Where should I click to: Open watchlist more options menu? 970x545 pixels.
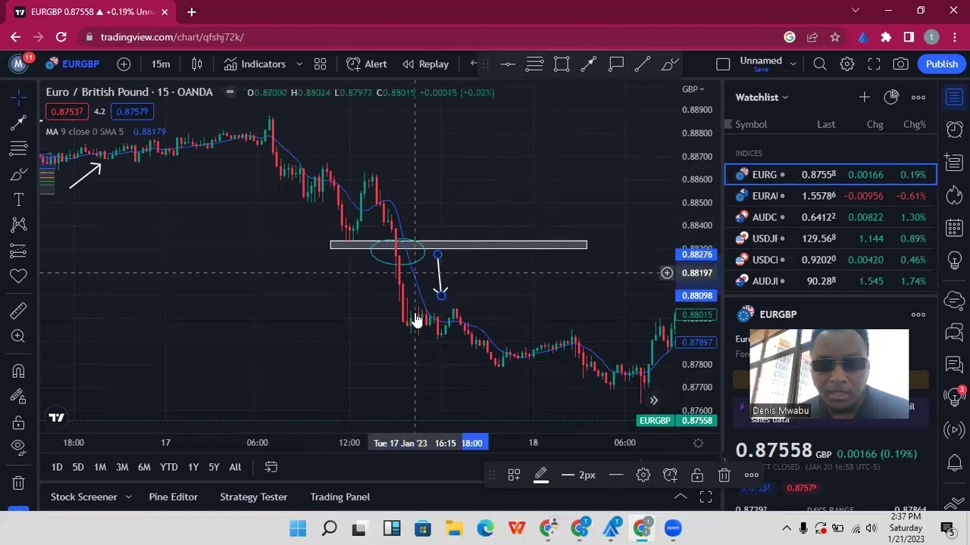point(918,97)
